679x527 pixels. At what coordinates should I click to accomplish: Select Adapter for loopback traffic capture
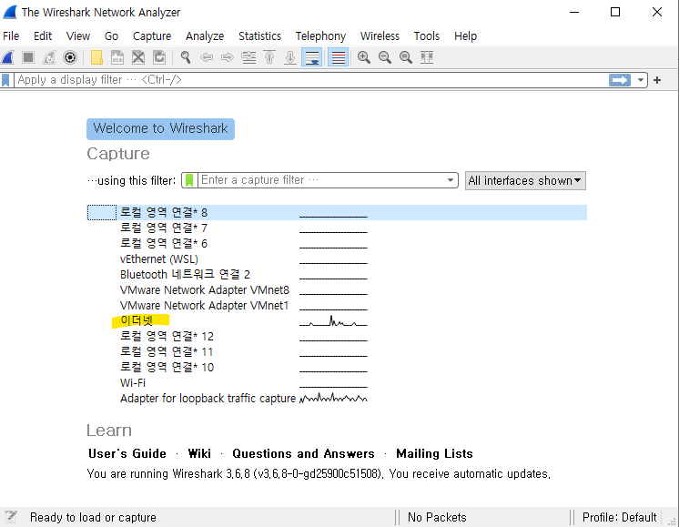point(337,399)
